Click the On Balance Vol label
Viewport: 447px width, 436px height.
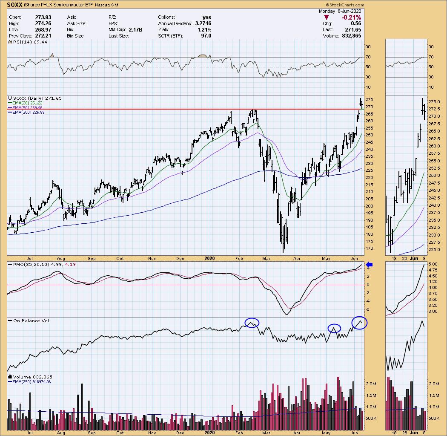[x=31, y=321]
